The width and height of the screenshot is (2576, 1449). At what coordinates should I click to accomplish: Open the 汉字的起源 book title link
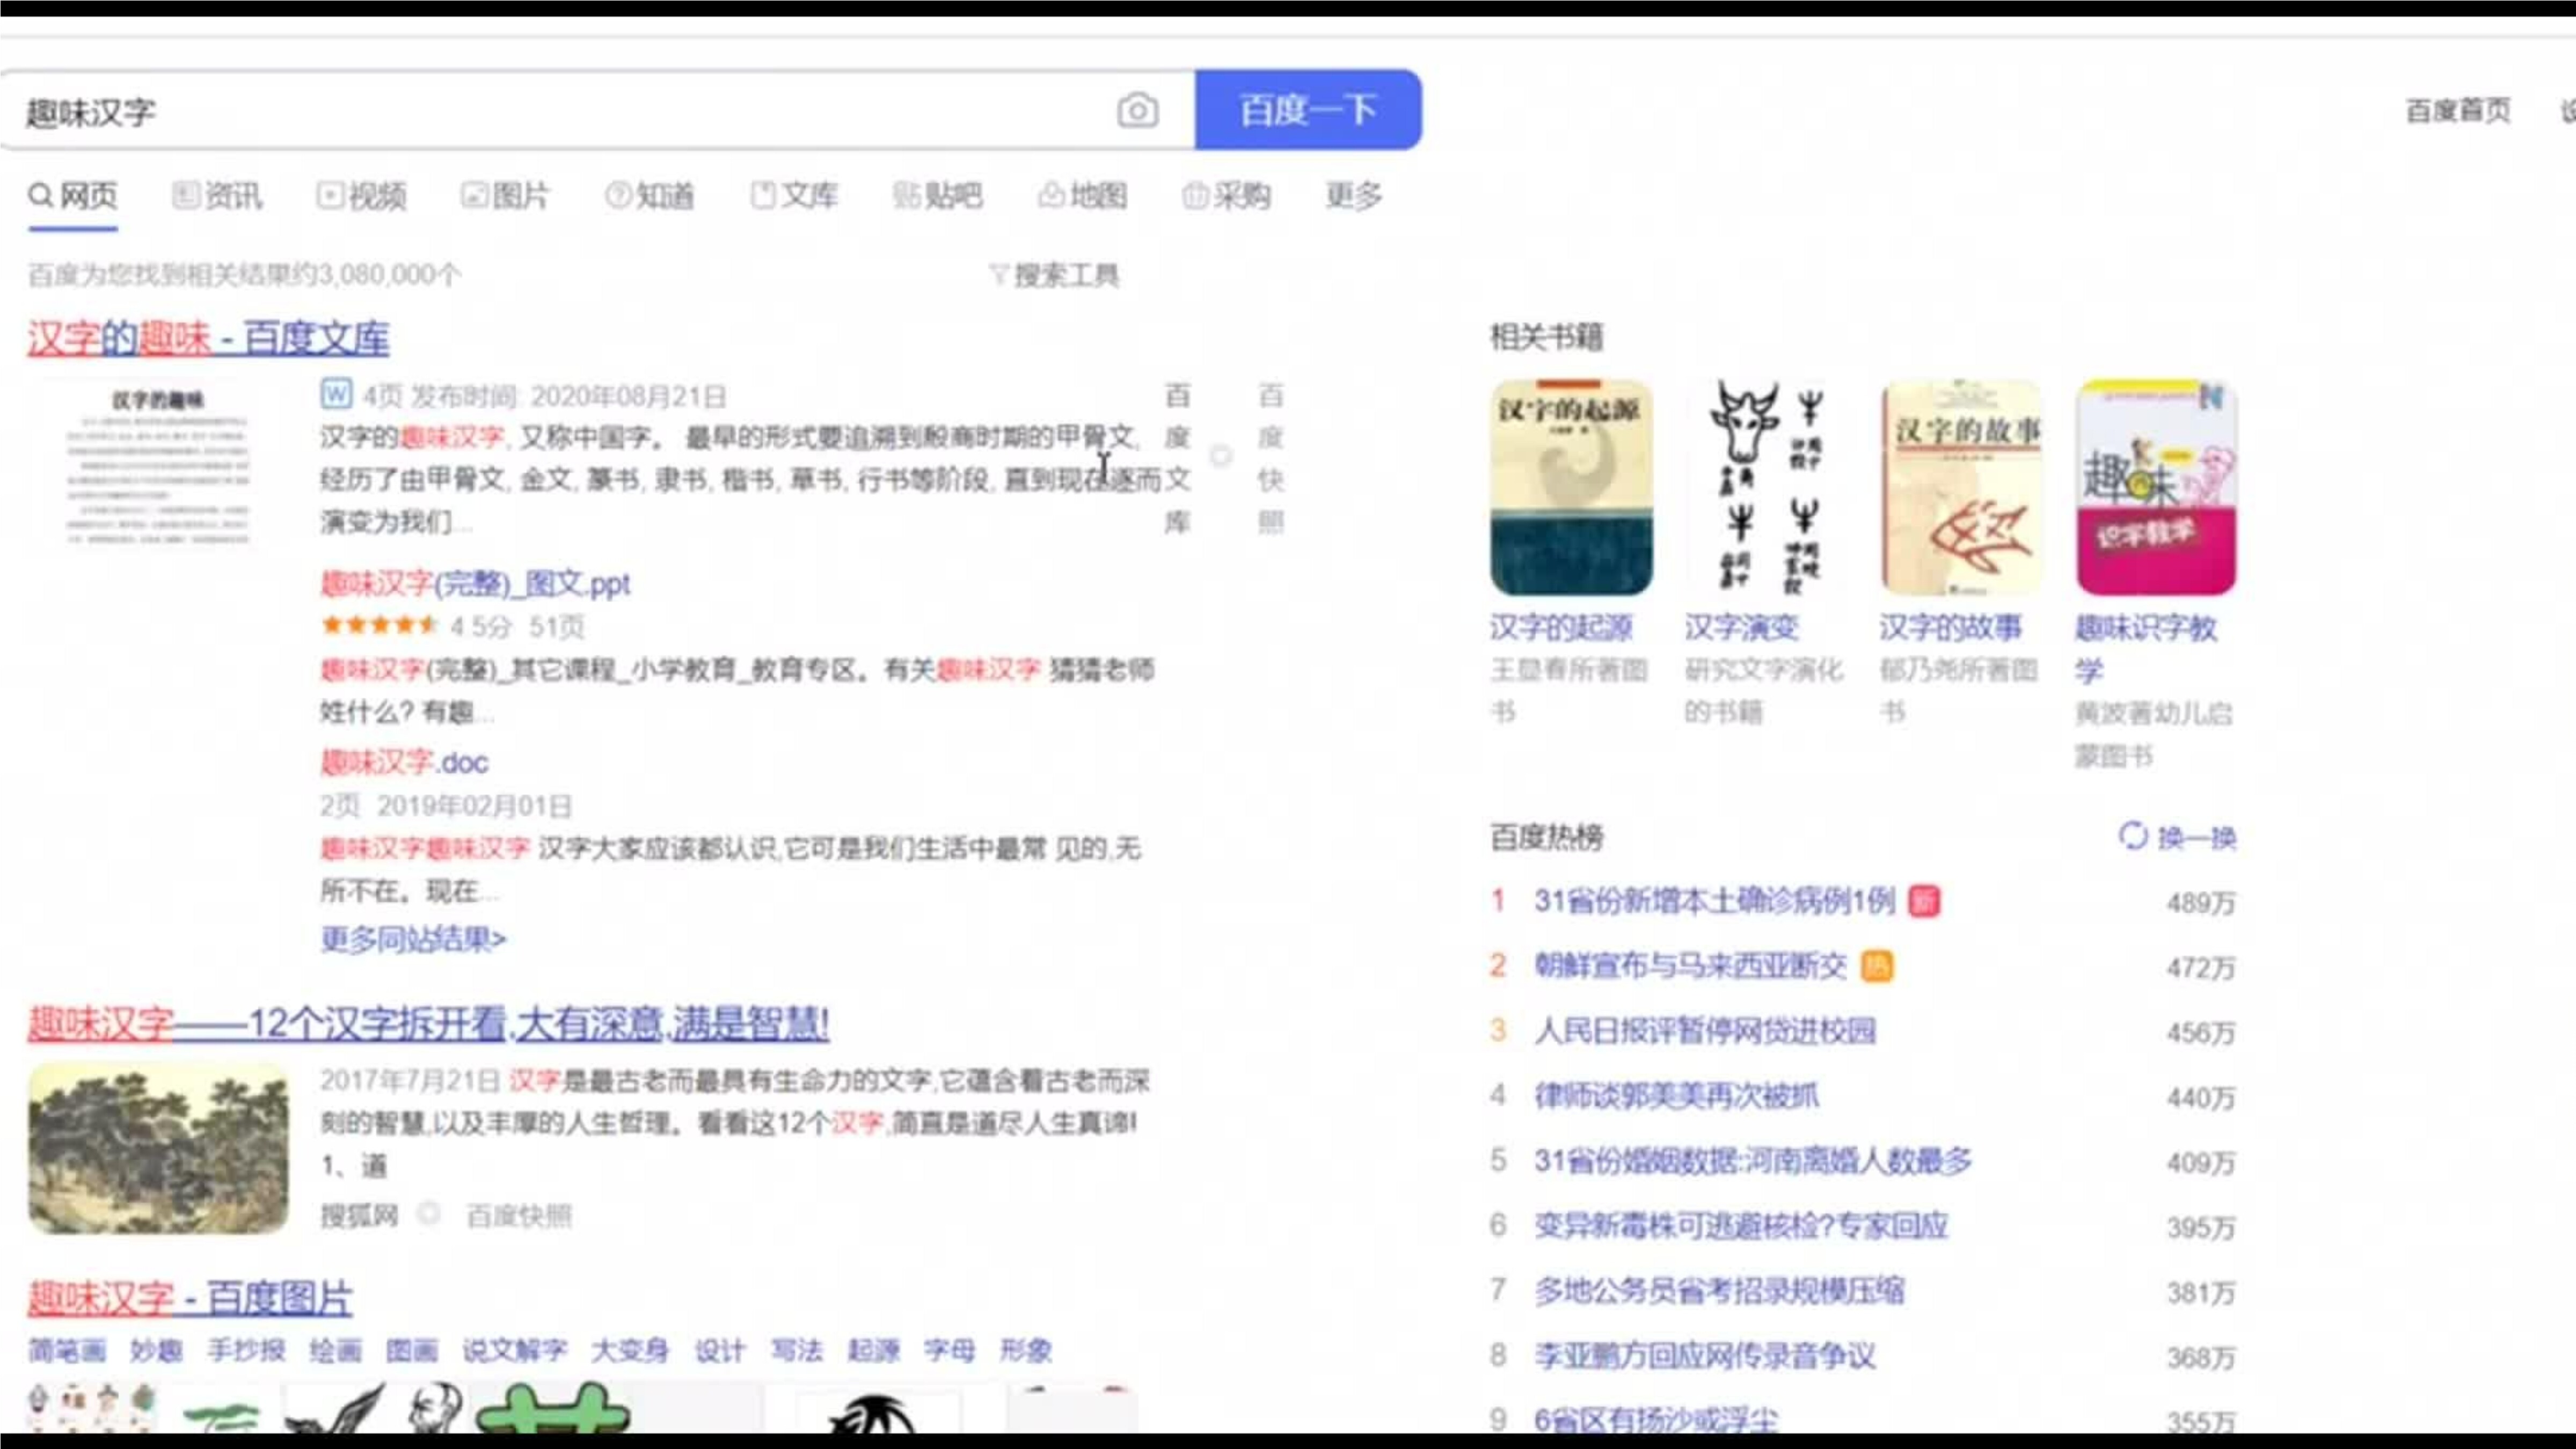click(x=1561, y=628)
